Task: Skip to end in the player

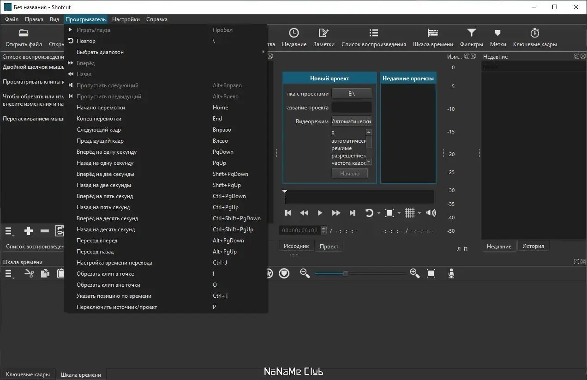Action: click(x=353, y=213)
